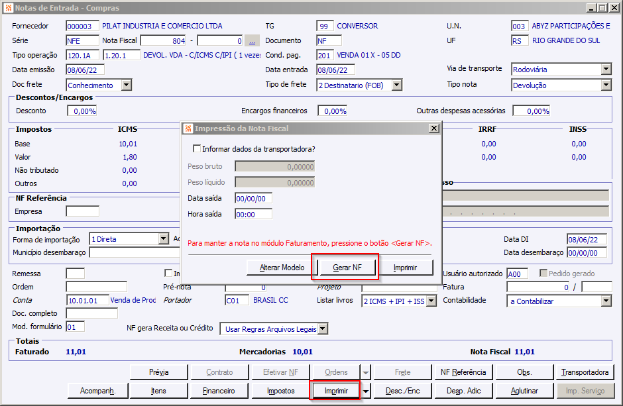Expand NF gera Receita ou Crédito dropdown
Viewport: 623px width, 406px height.
pyautogui.click(x=323, y=329)
